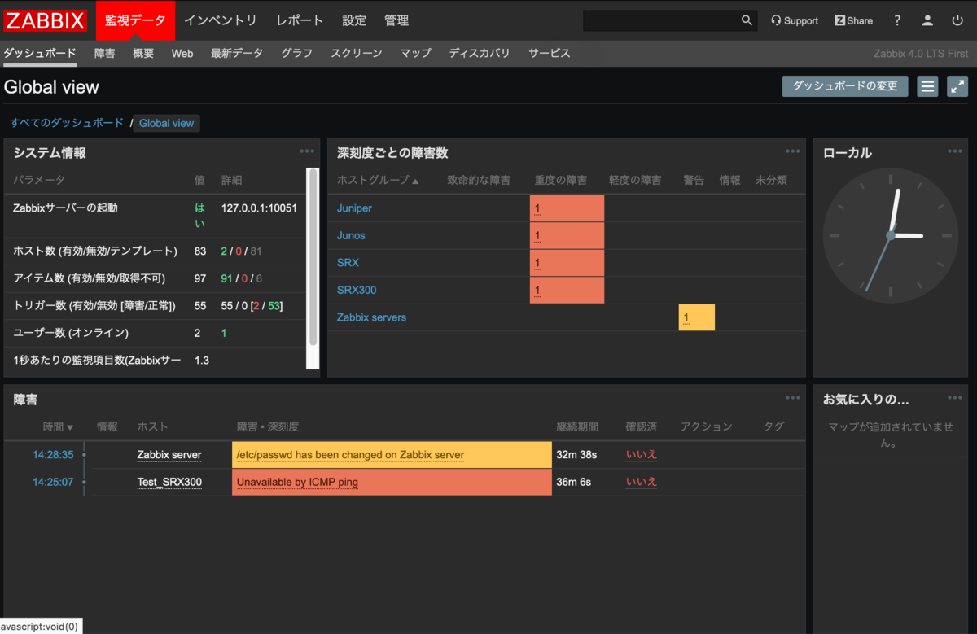Open Support link in header
The height and width of the screenshot is (634, 977).
tap(795, 20)
